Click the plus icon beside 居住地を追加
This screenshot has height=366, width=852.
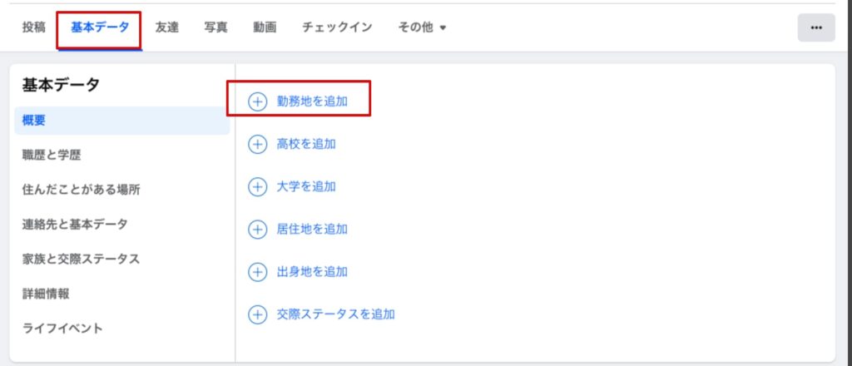pos(258,229)
